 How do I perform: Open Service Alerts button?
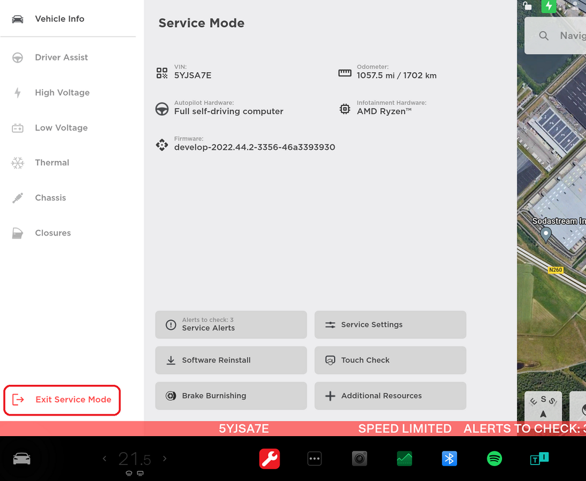tap(231, 324)
